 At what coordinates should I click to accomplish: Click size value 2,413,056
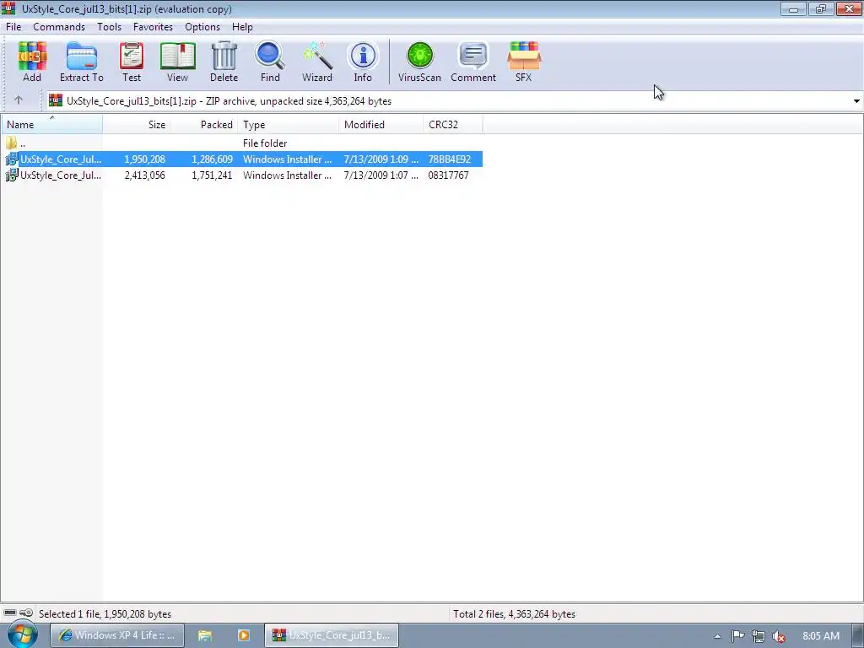144,175
